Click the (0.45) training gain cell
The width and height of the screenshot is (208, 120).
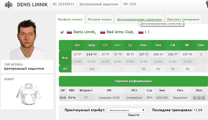point(91,62)
